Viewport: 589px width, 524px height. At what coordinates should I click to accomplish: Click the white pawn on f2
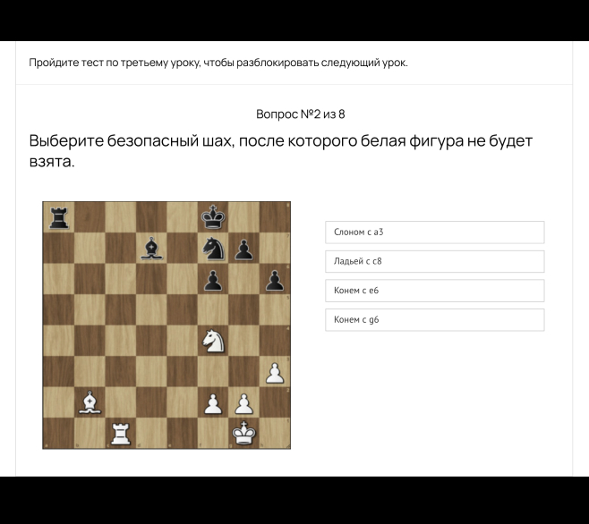(213, 402)
